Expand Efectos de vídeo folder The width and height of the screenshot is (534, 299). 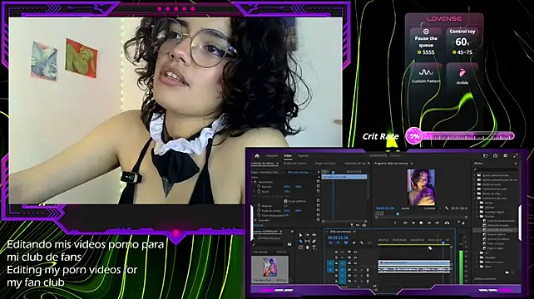[x=474, y=194]
